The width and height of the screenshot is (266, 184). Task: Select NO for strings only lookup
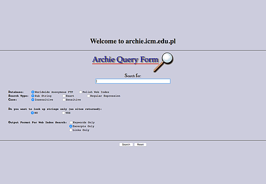(32, 113)
